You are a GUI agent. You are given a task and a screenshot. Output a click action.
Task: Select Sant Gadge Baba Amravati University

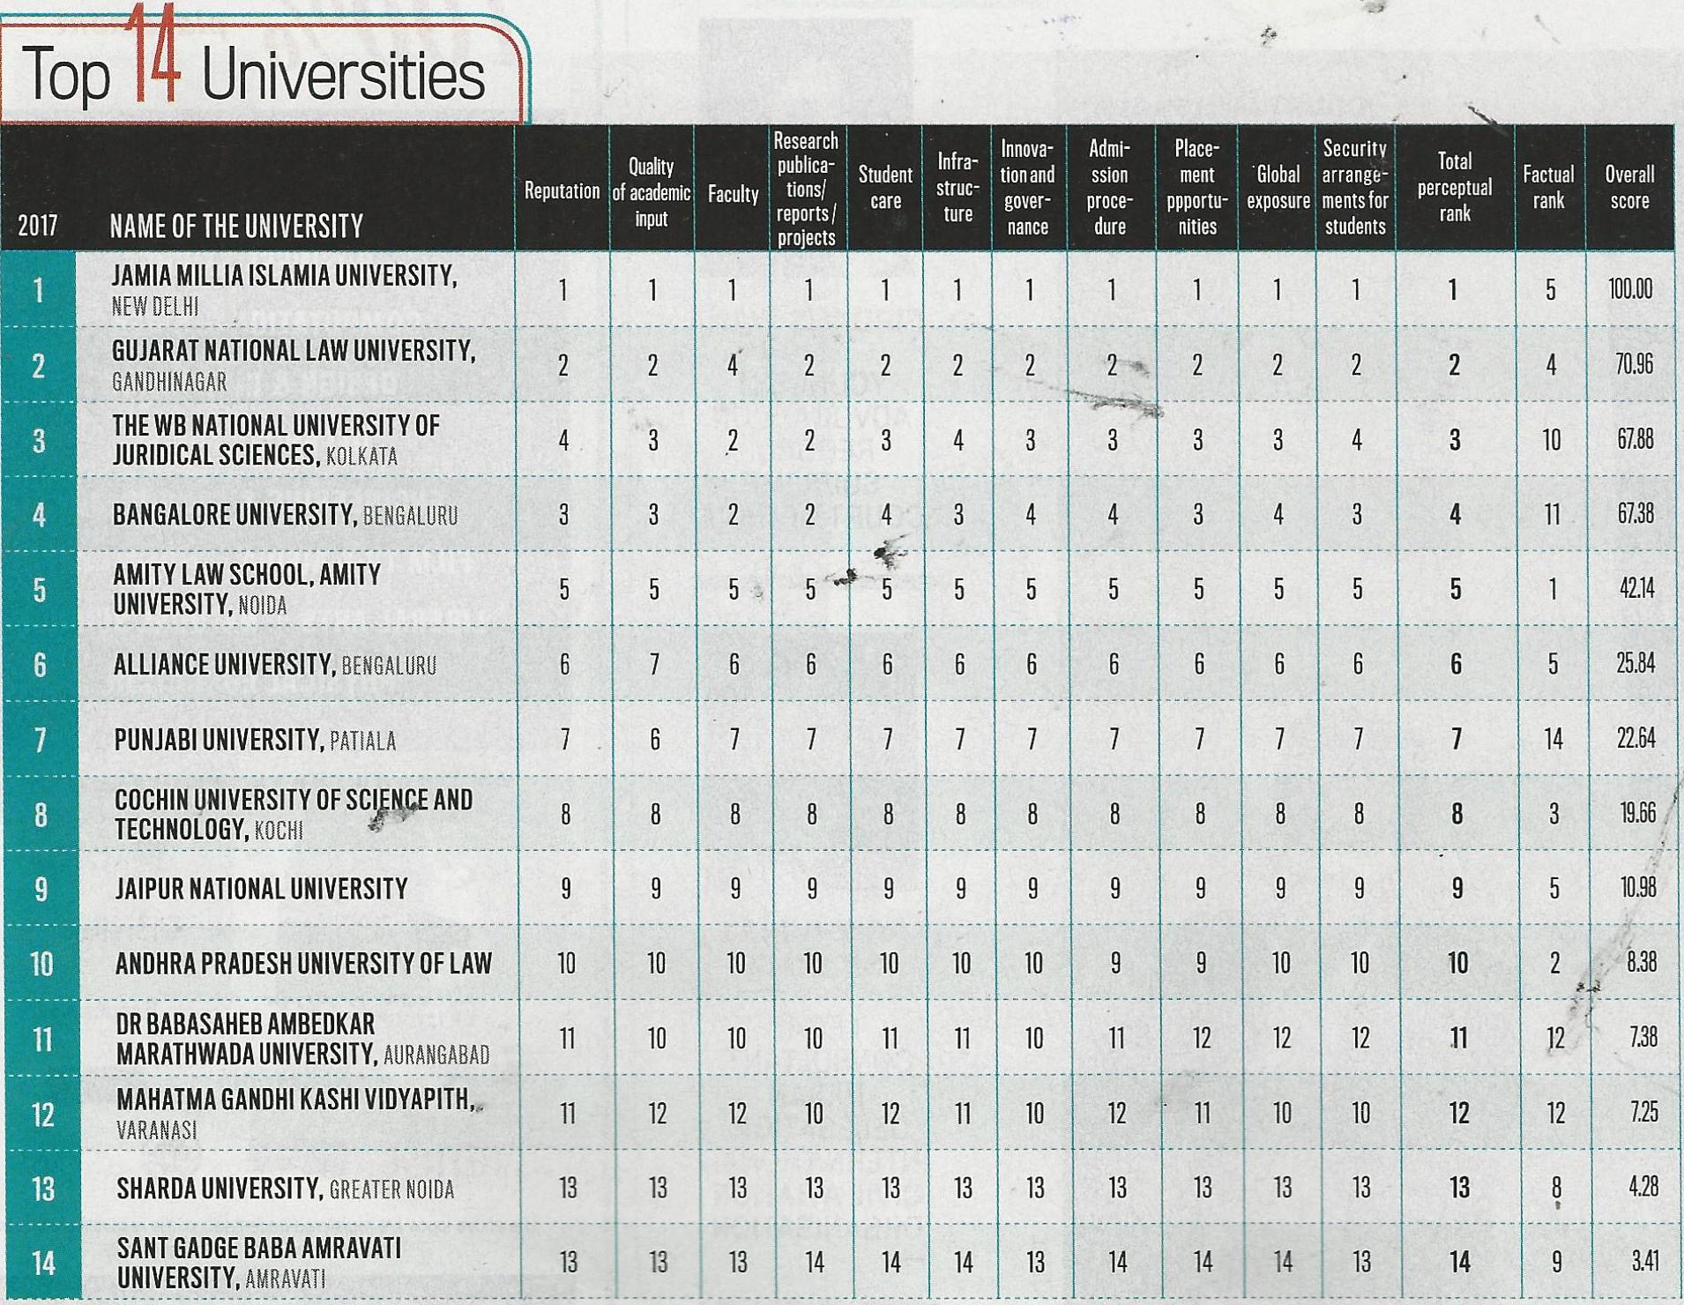point(259,1263)
